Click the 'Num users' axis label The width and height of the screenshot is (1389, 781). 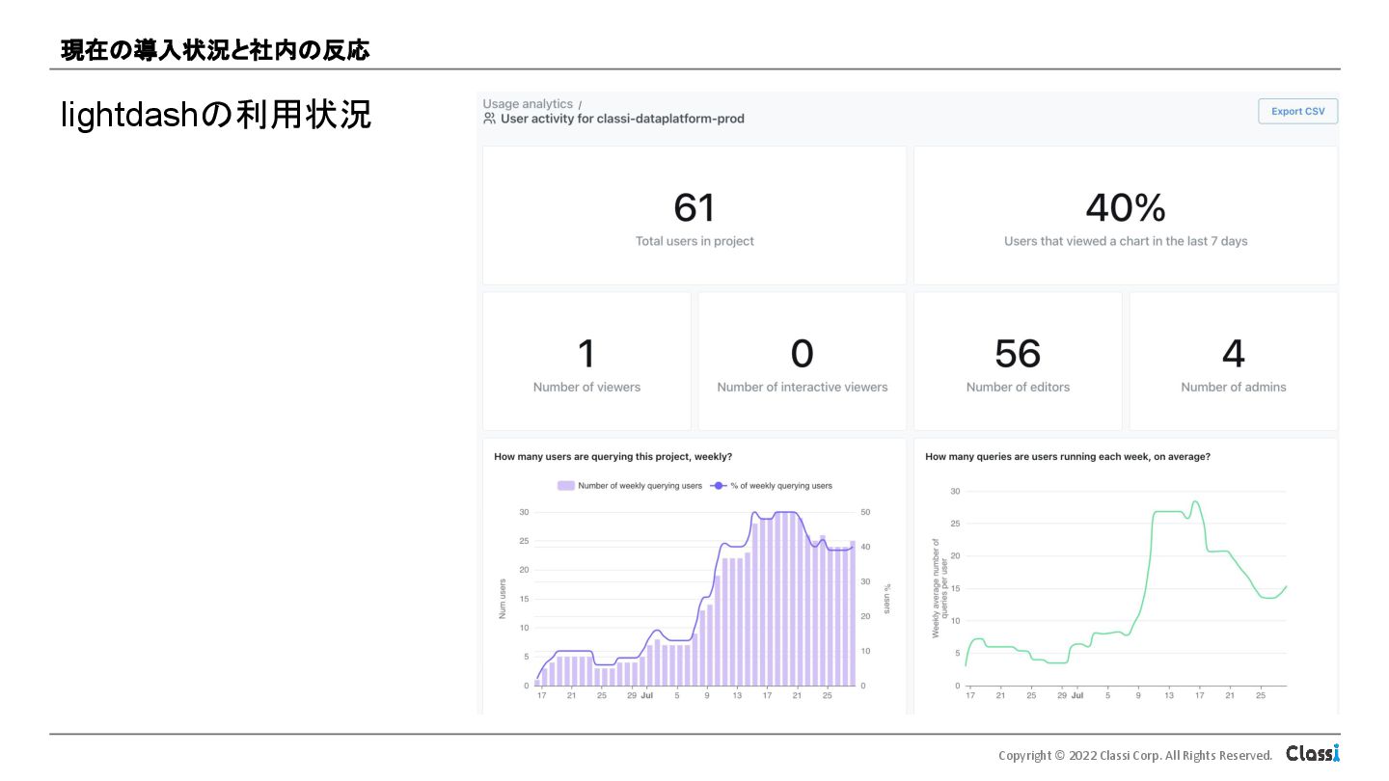click(502, 598)
